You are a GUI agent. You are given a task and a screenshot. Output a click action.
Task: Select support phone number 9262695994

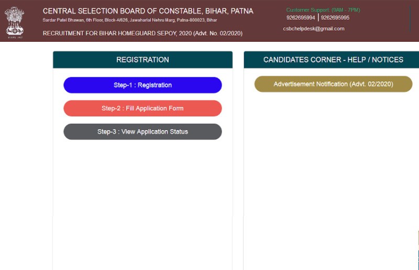[301, 18]
